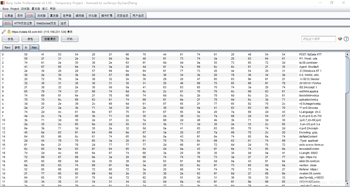The height and width of the screenshot is (187, 350).
Task: Select the 'Referer: https:/' ASCII cell
Action: 309,169
